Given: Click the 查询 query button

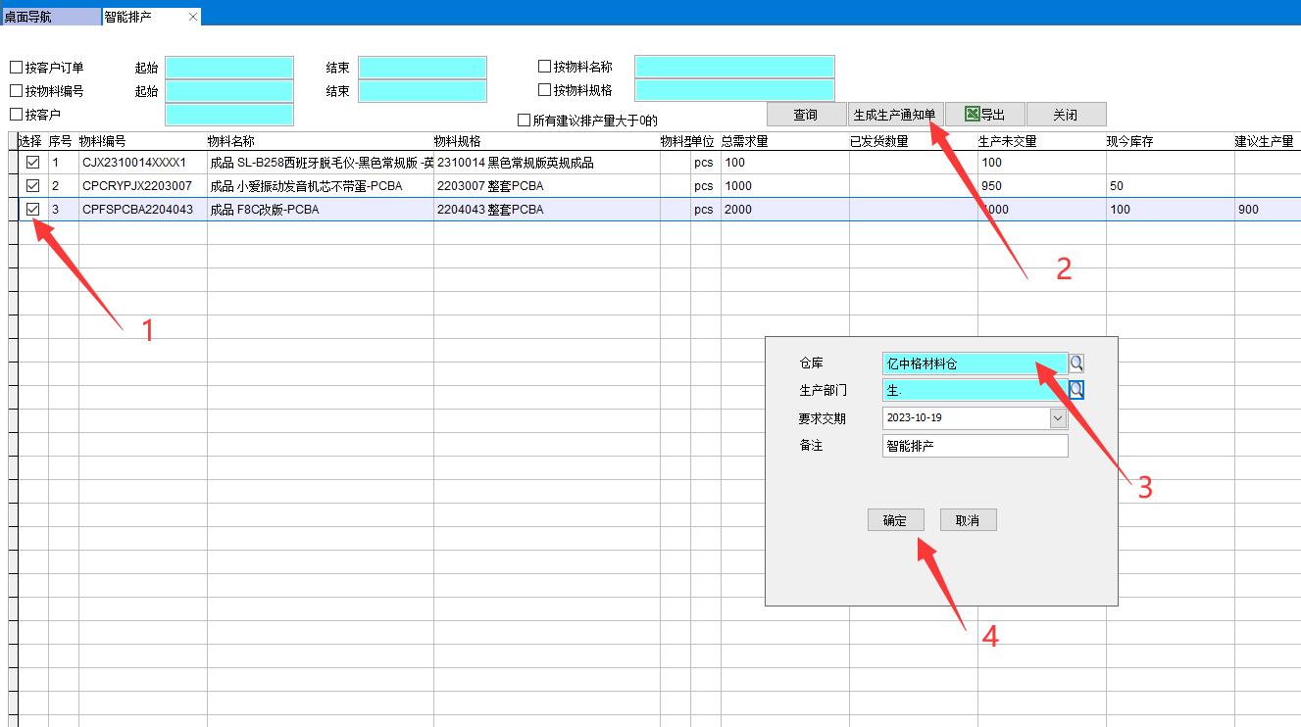Looking at the screenshot, I should 806,115.
